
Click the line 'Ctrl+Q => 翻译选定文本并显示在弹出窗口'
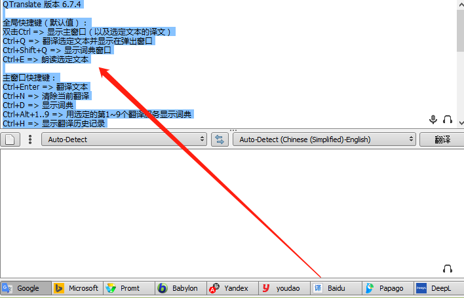tap(77, 41)
